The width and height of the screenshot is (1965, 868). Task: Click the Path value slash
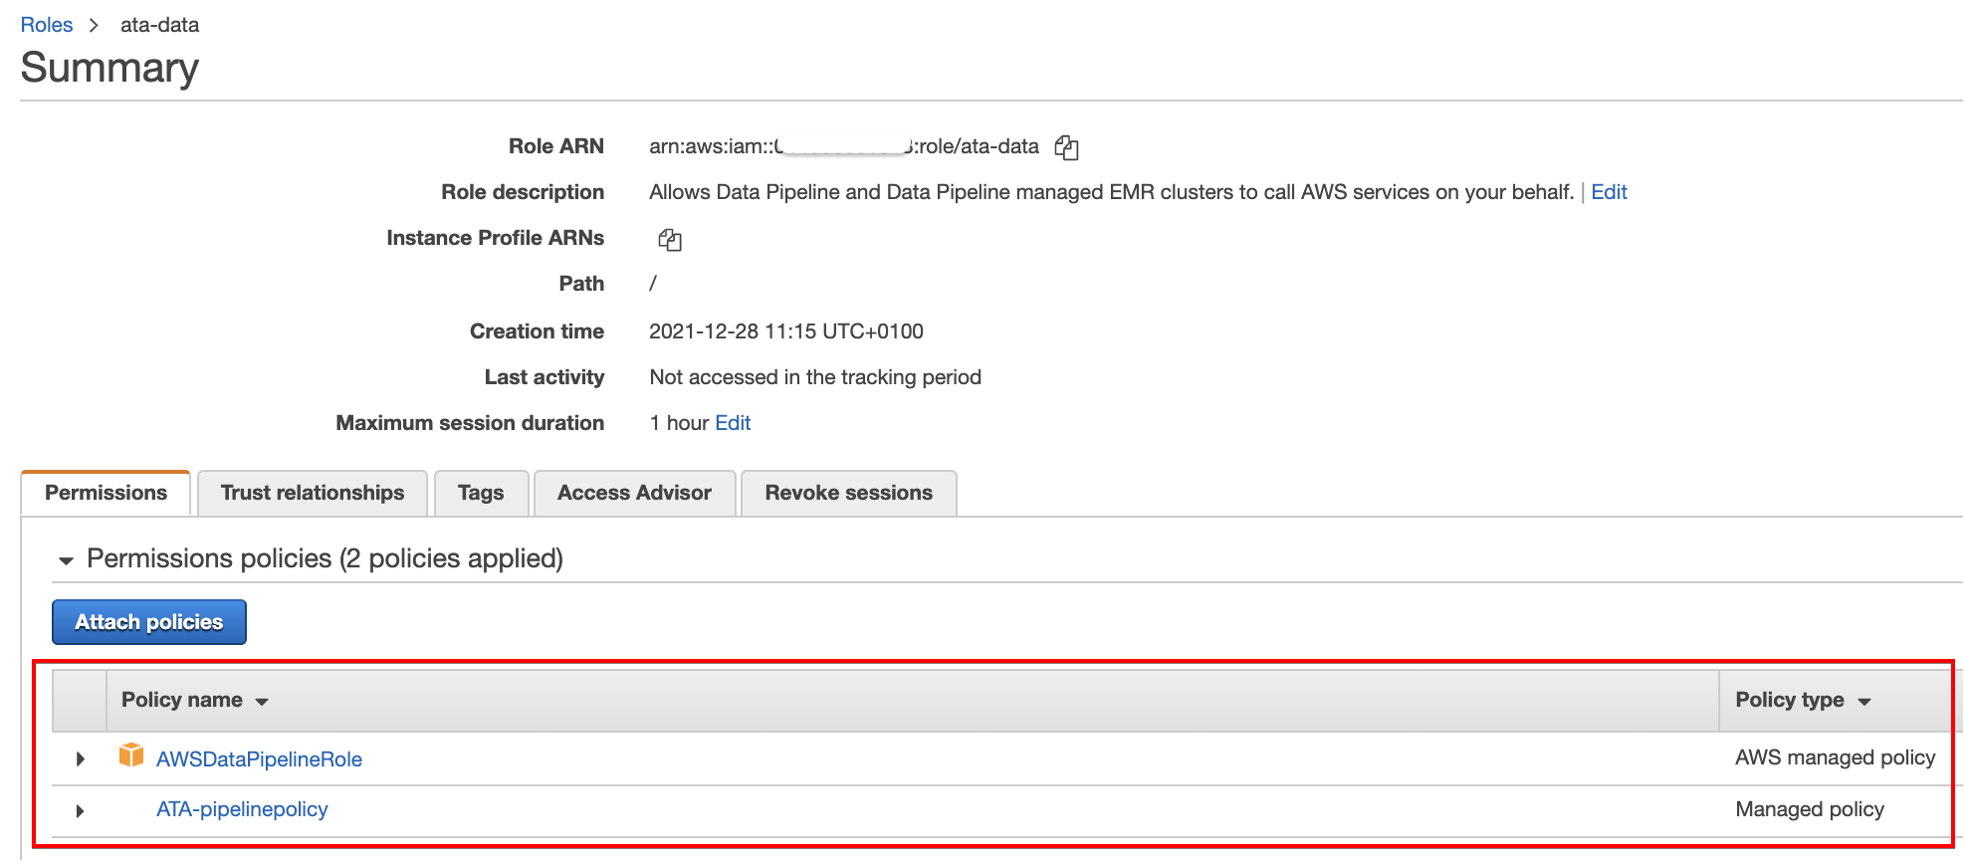click(653, 284)
